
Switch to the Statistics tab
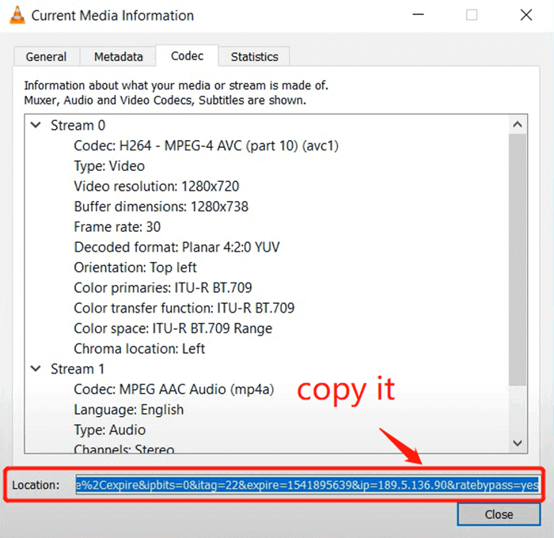[x=254, y=56]
